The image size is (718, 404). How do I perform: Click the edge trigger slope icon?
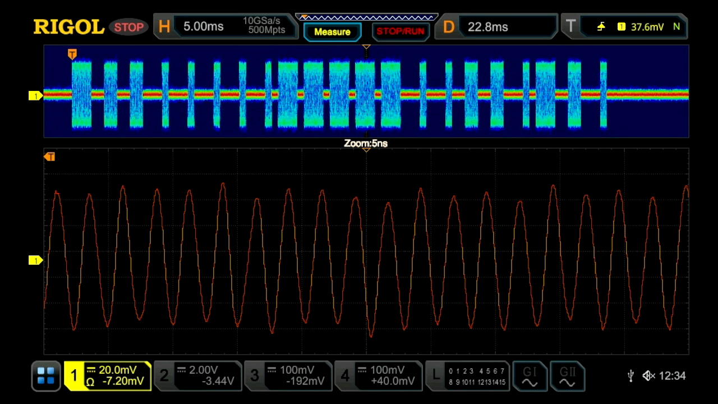pyautogui.click(x=601, y=26)
